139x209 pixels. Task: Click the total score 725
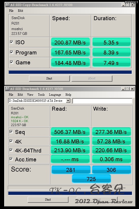click(91, 179)
